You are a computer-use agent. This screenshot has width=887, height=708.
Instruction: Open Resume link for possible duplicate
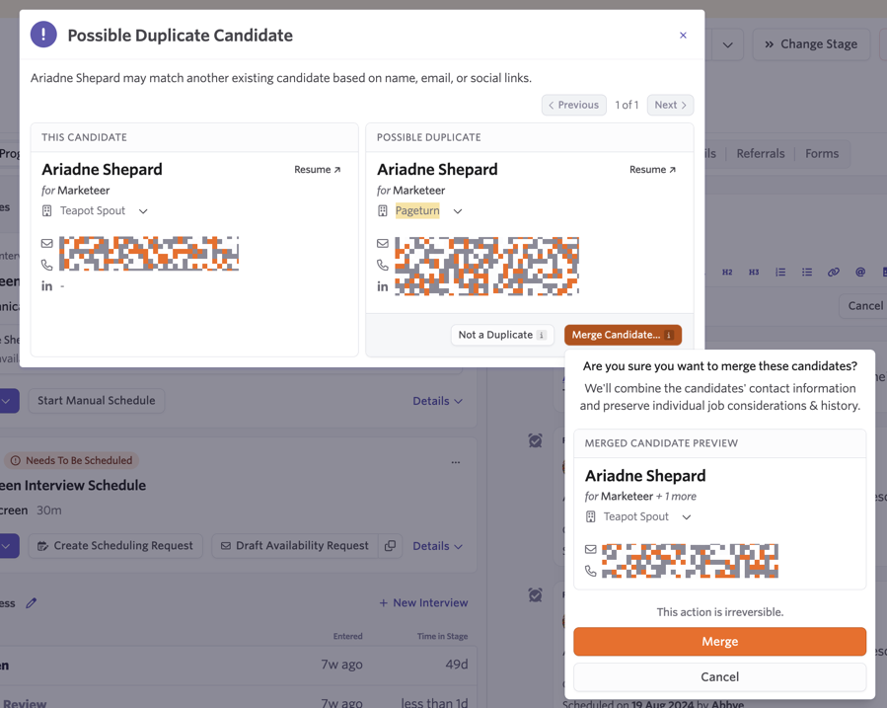click(653, 169)
